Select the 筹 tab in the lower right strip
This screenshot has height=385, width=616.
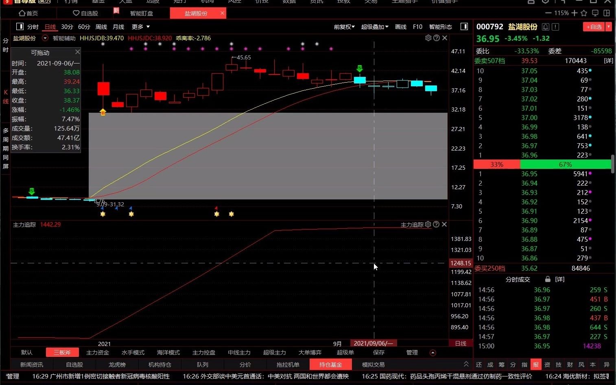[502, 365]
